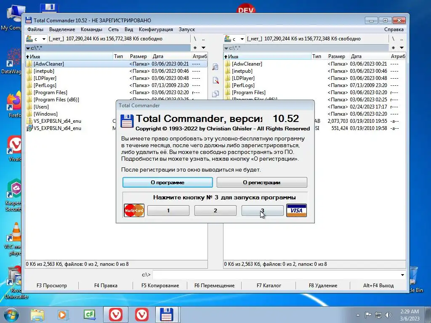The width and height of the screenshot is (431, 323).
Task: Click the right panel drive C icon
Action: (228, 39)
